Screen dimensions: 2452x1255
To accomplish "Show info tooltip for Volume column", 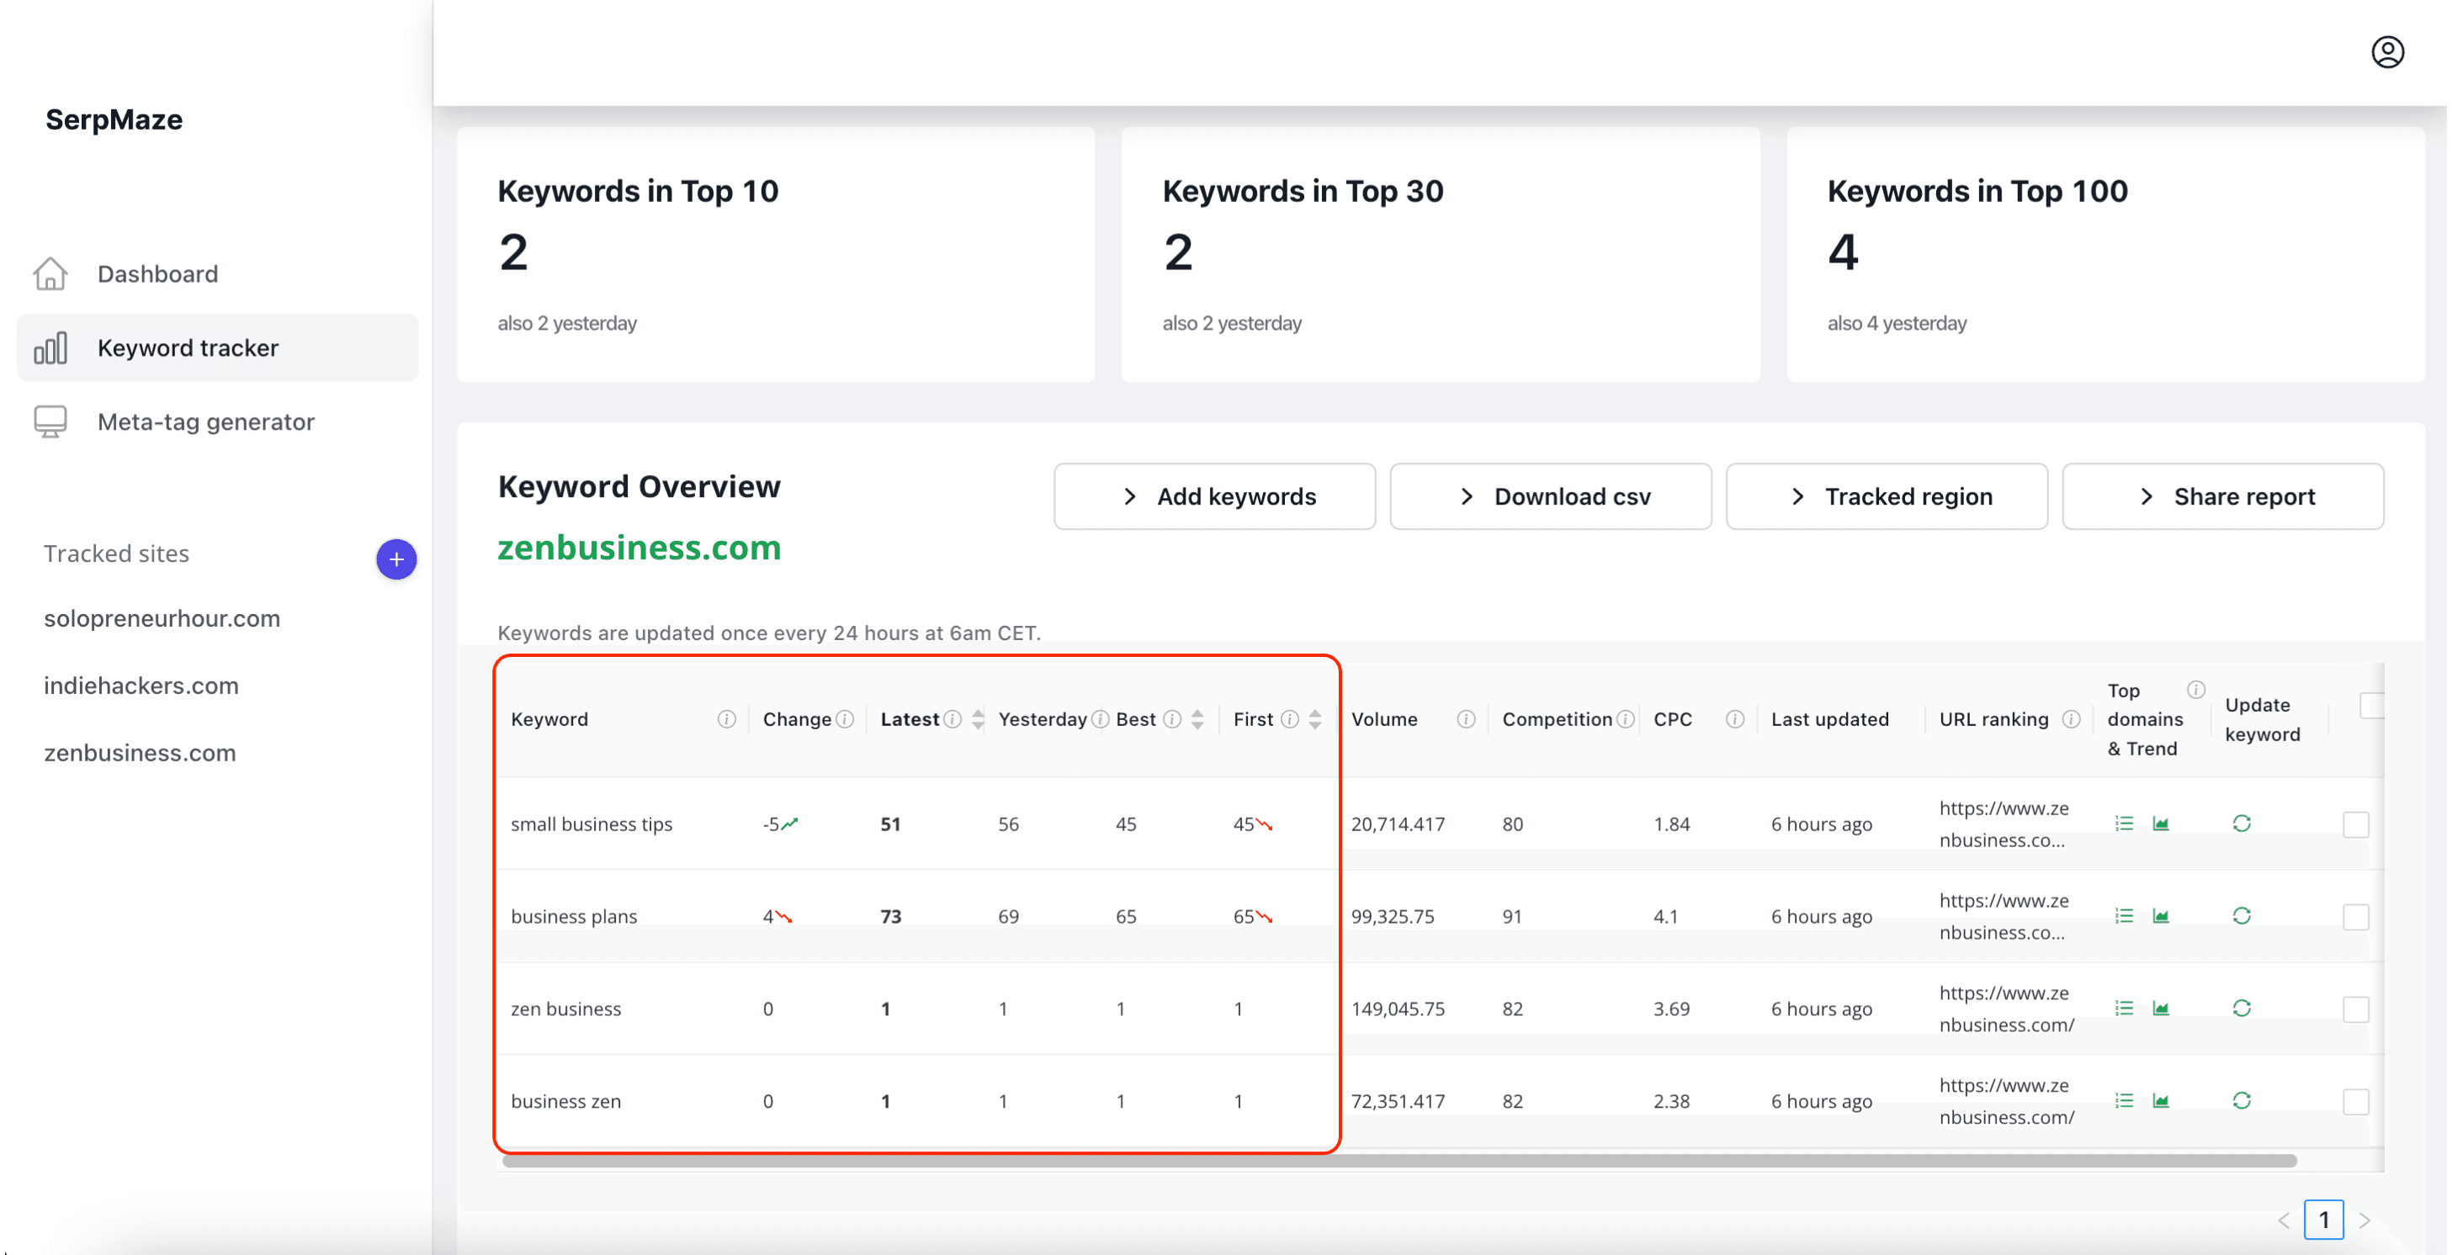I will click(1466, 719).
